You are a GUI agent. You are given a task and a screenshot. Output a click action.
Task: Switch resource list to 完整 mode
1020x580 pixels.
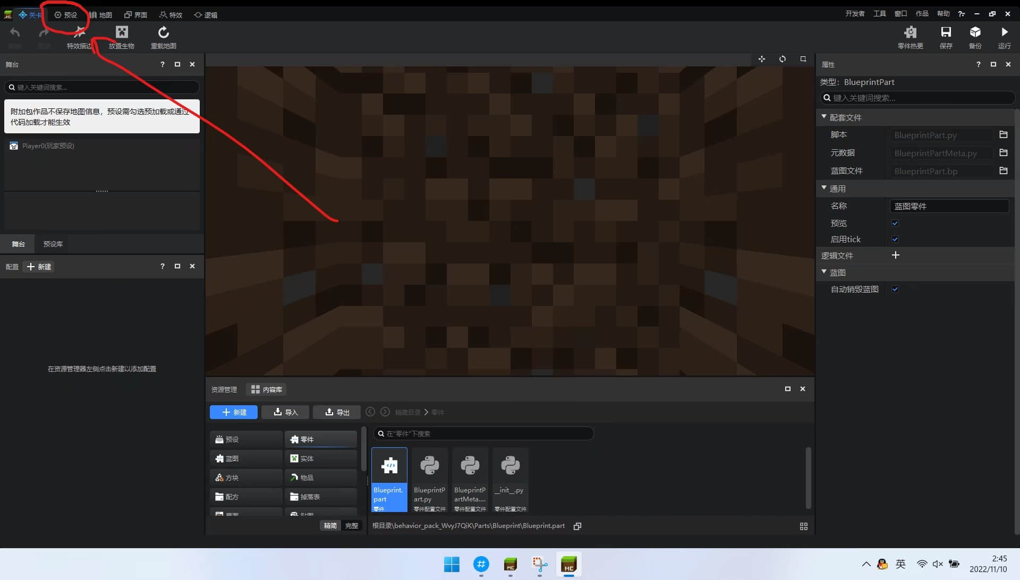pyautogui.click(x=352, y=526)
